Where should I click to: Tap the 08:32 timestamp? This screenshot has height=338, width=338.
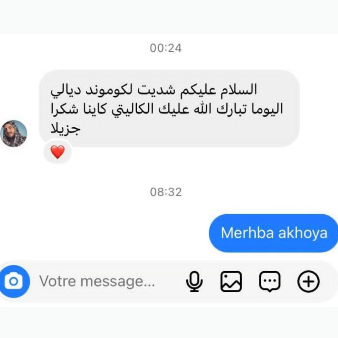click(166, 192)
